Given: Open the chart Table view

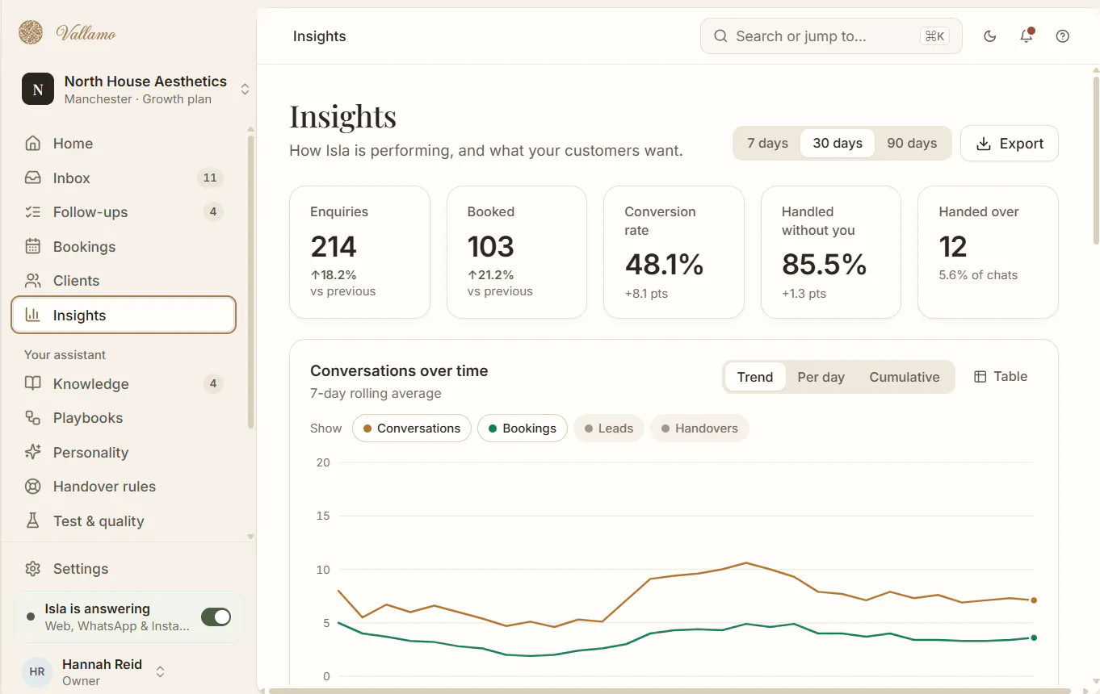Looking at the screenshot, I should tap(1001, 377).
